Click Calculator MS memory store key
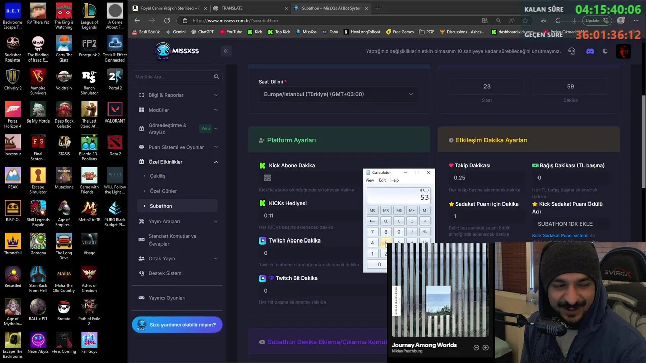The width and height of the screenshot is (646, 363). tap(399, 210)
